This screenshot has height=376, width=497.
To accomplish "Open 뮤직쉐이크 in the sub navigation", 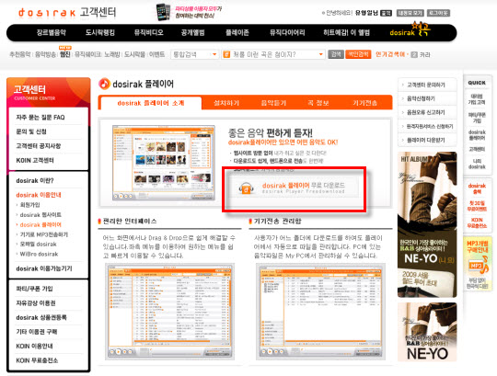I will [87, 54].
